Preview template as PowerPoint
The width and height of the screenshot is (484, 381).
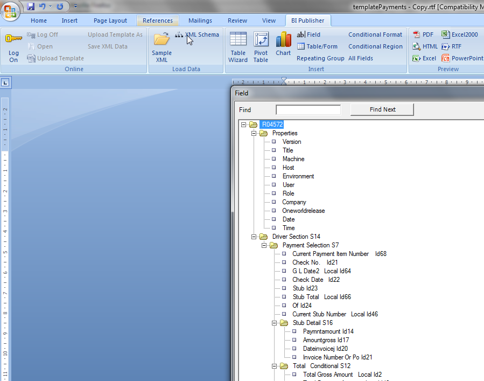tap(462, 58)
